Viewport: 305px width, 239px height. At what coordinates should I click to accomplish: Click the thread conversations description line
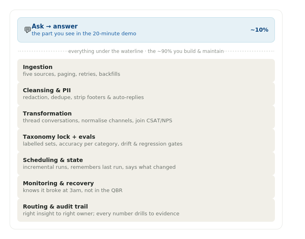click(98, 121)
